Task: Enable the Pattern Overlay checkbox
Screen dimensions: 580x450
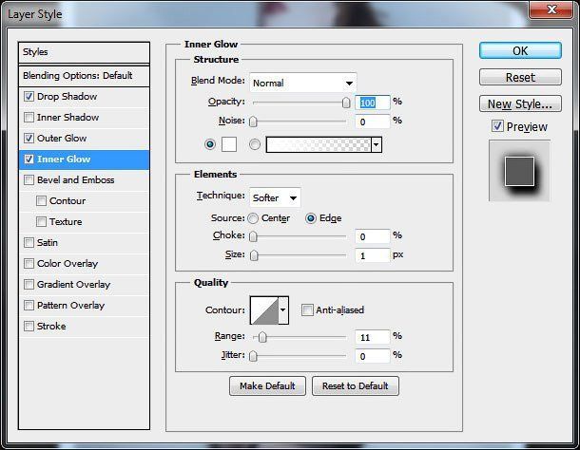Action: pos(29,305)
